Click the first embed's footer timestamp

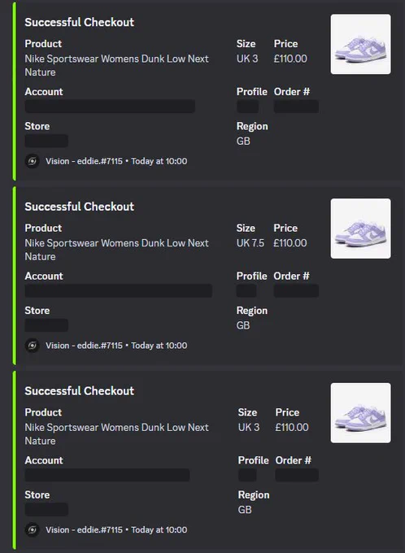tap(159, 161)
